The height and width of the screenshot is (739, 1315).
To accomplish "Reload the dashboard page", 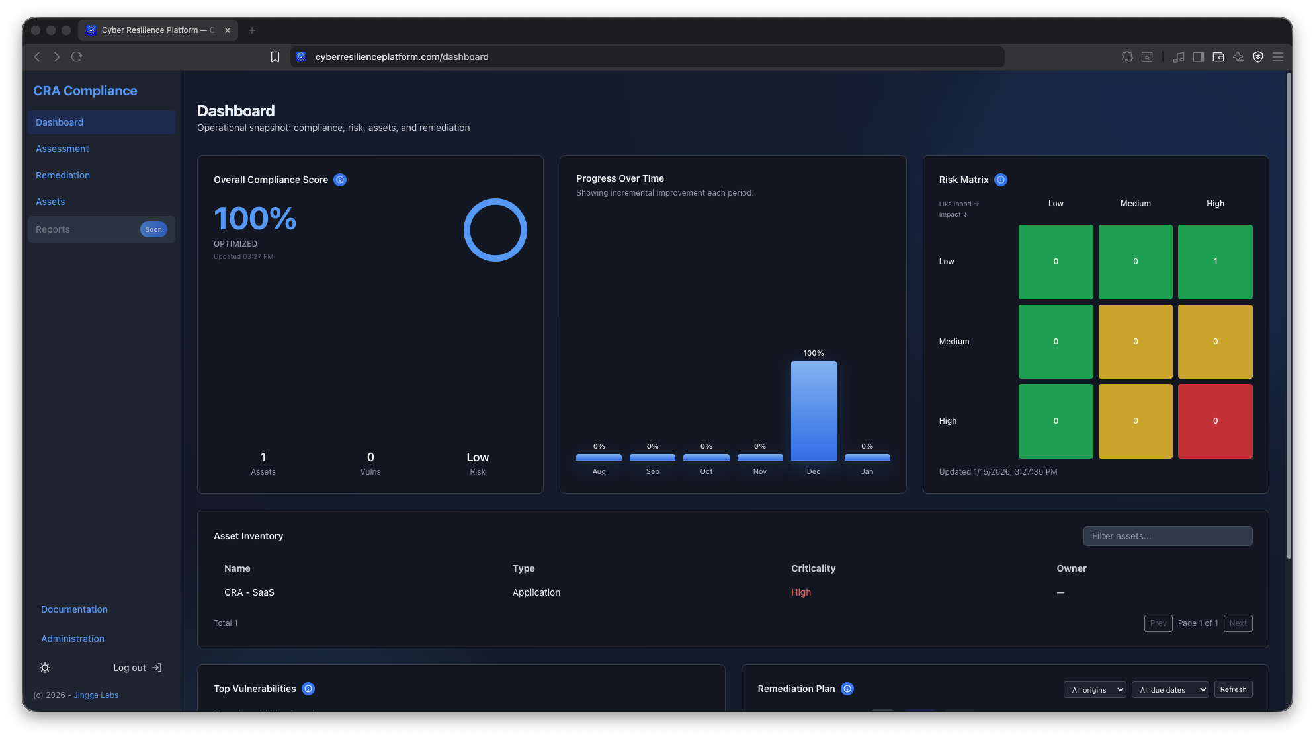I will [x=77, y=57].
